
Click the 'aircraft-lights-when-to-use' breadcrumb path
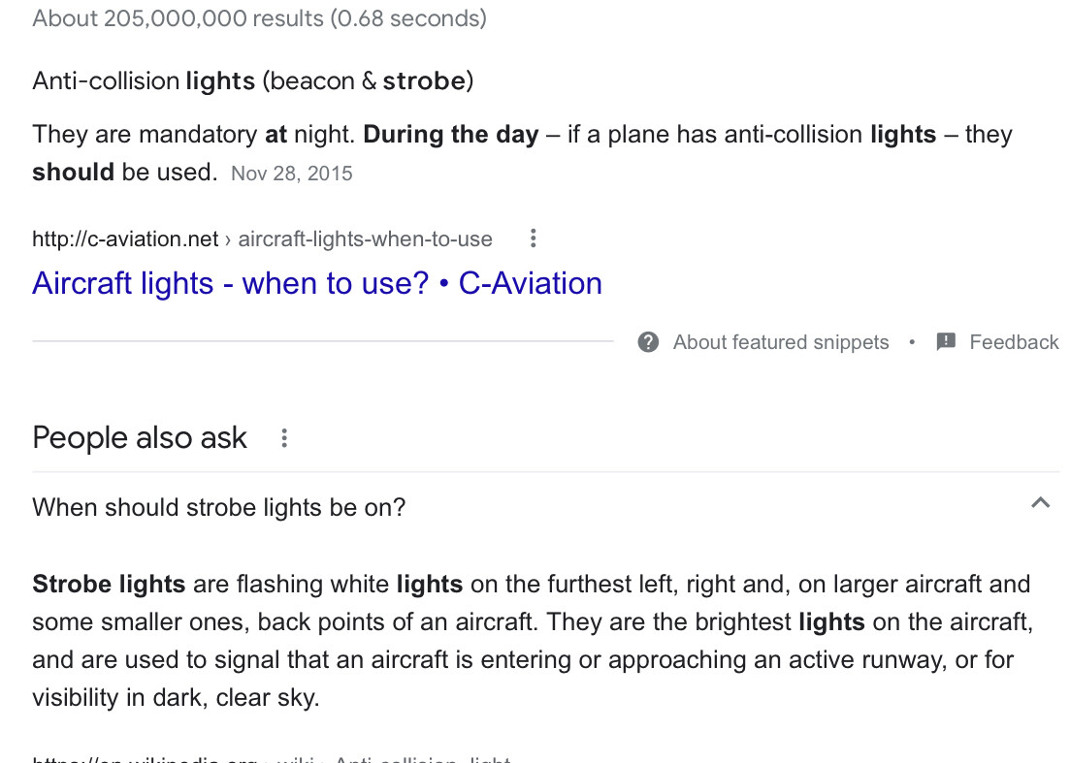click(x=365, y=239)
